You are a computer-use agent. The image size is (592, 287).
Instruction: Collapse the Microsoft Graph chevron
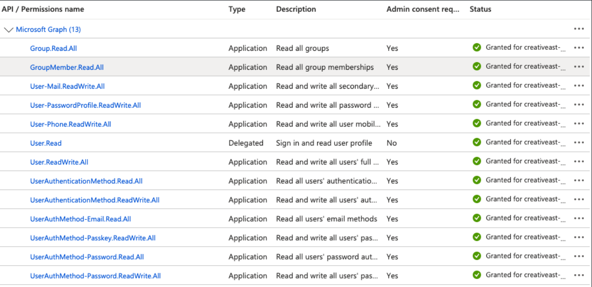8,29
